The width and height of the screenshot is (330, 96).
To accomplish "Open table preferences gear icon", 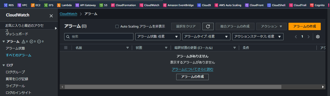I will click(318, 37).
